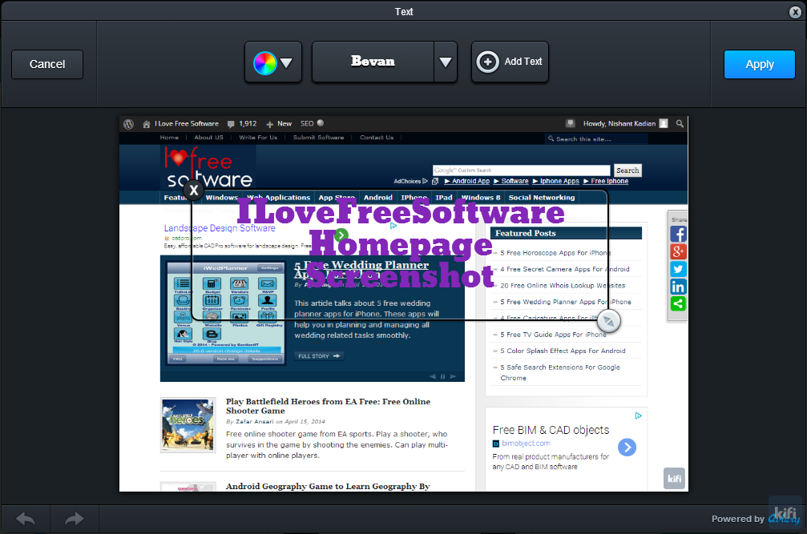807x534 pixels.
Task: Click the Android App ad link
Action: (470, 181)
